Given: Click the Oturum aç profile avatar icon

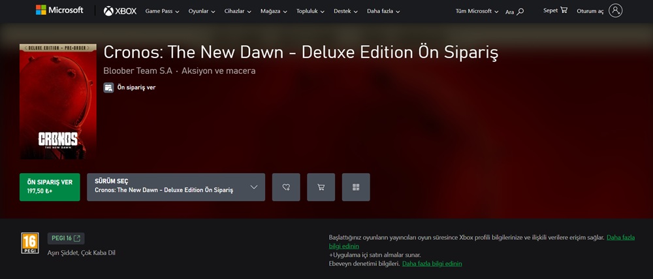Looking at the screenshot, I should pos(616,11).
